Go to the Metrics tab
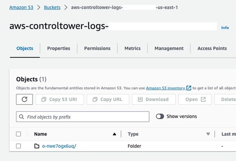 tap(132, 49)
